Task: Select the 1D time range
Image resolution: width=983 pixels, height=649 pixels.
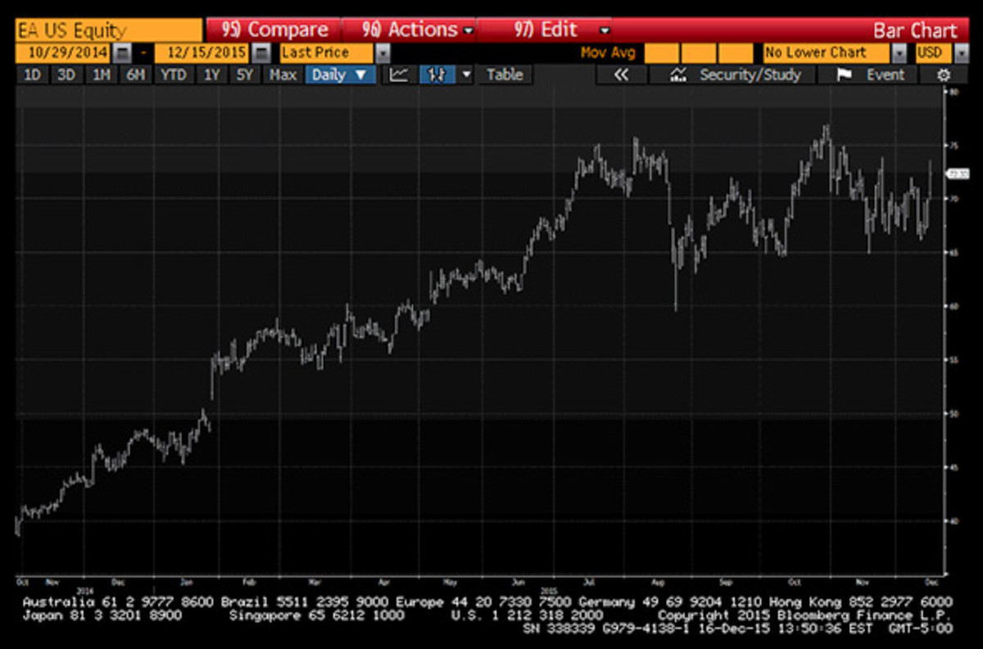Action: [31, 74]
